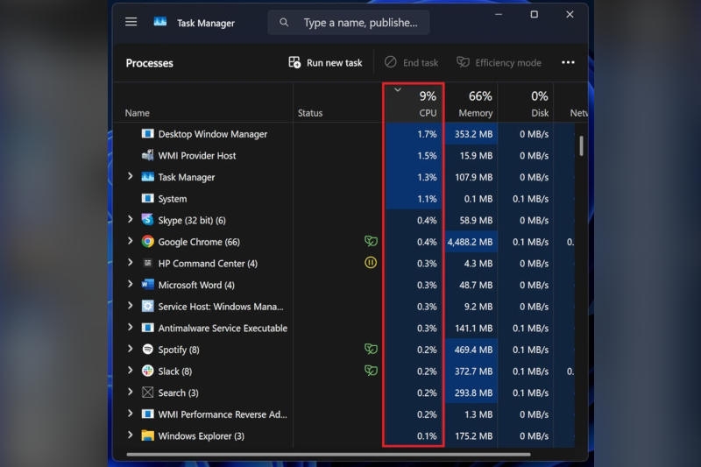Click the Windows Explorer folder icon
701x467 pixels.
pyautogui.click(x=147, y=435)
